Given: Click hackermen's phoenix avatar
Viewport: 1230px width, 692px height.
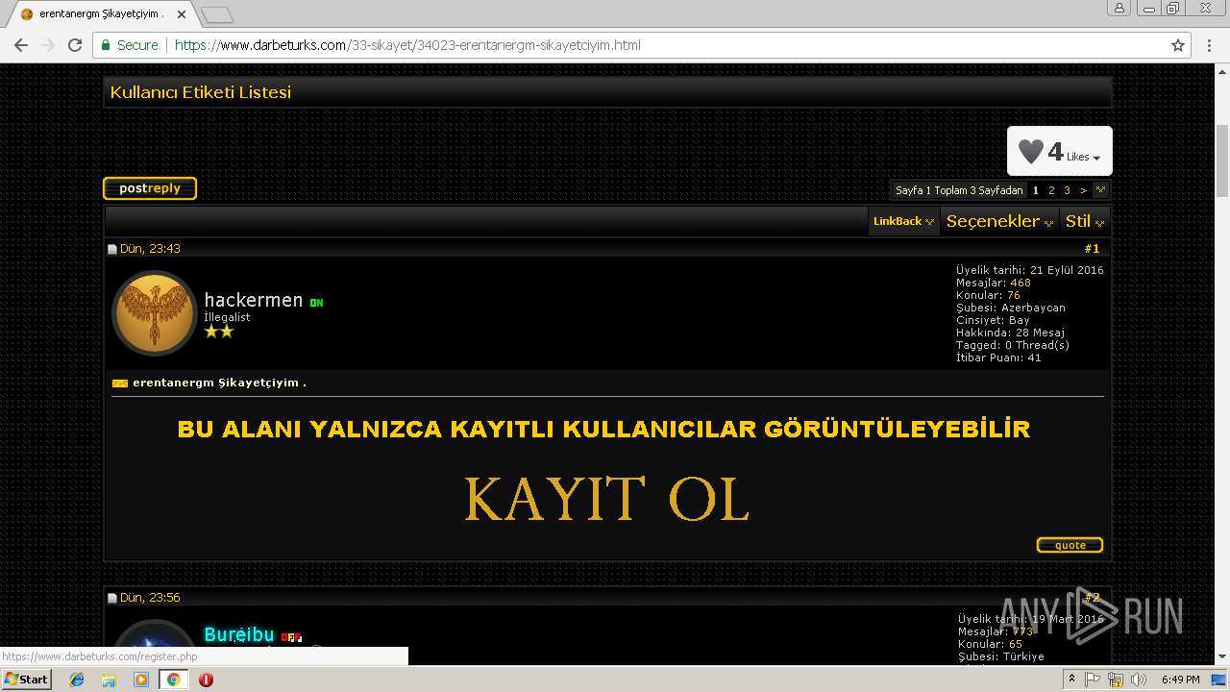Looking at the screenshot, I should click(x=156, y=312).
